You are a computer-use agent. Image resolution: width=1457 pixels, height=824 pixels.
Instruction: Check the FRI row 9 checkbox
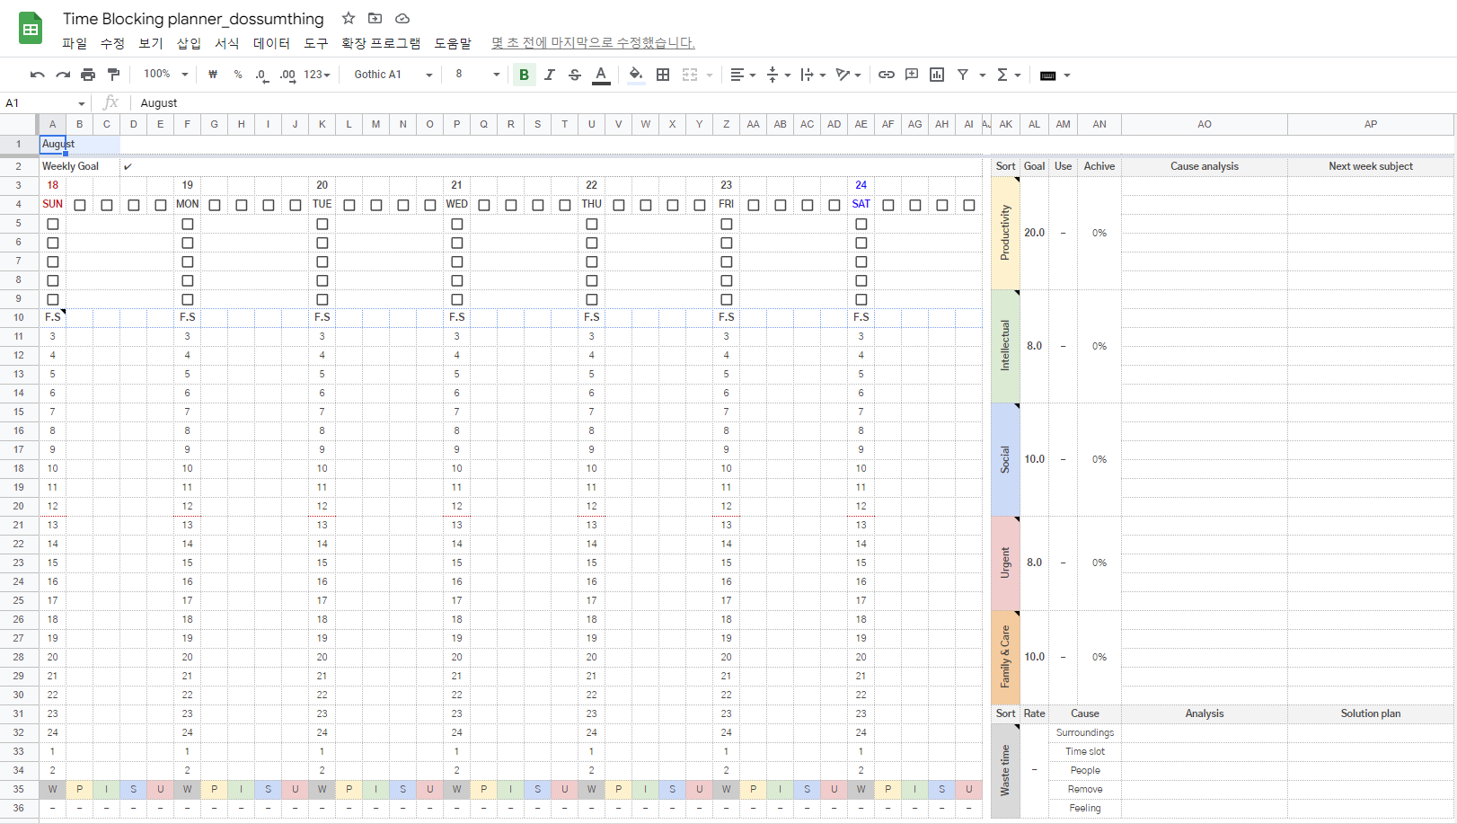click(x=727, y=299)
